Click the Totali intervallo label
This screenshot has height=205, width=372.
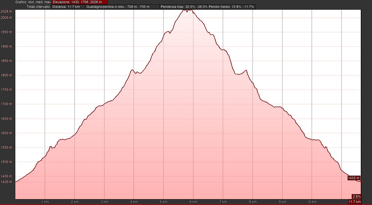[x=39, y=7]
